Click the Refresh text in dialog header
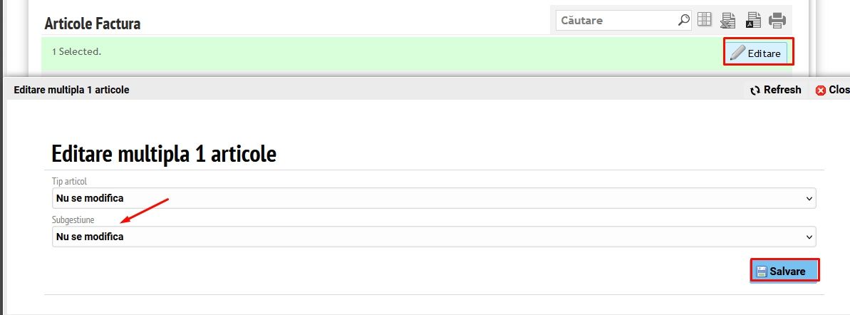 click(782, 90)
